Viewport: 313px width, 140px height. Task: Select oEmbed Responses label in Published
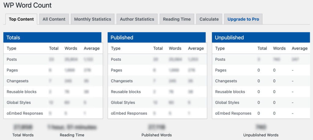click(x=129, y=113)
